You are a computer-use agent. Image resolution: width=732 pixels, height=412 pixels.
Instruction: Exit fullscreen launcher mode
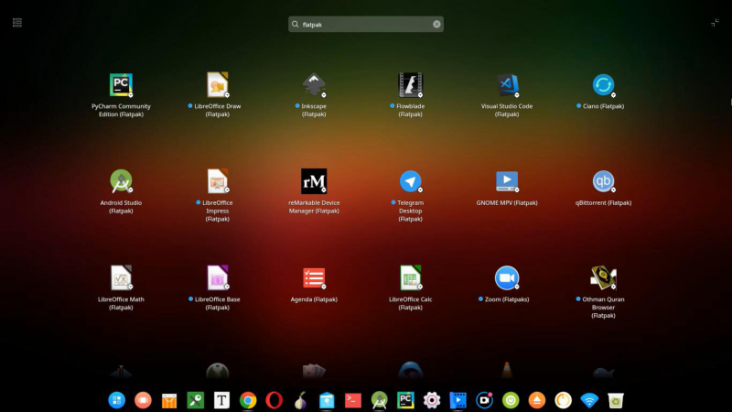click(x=715, y=22)
